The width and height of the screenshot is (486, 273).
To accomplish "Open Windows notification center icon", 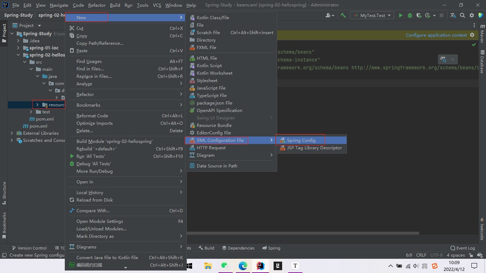I will click(474, 266).
